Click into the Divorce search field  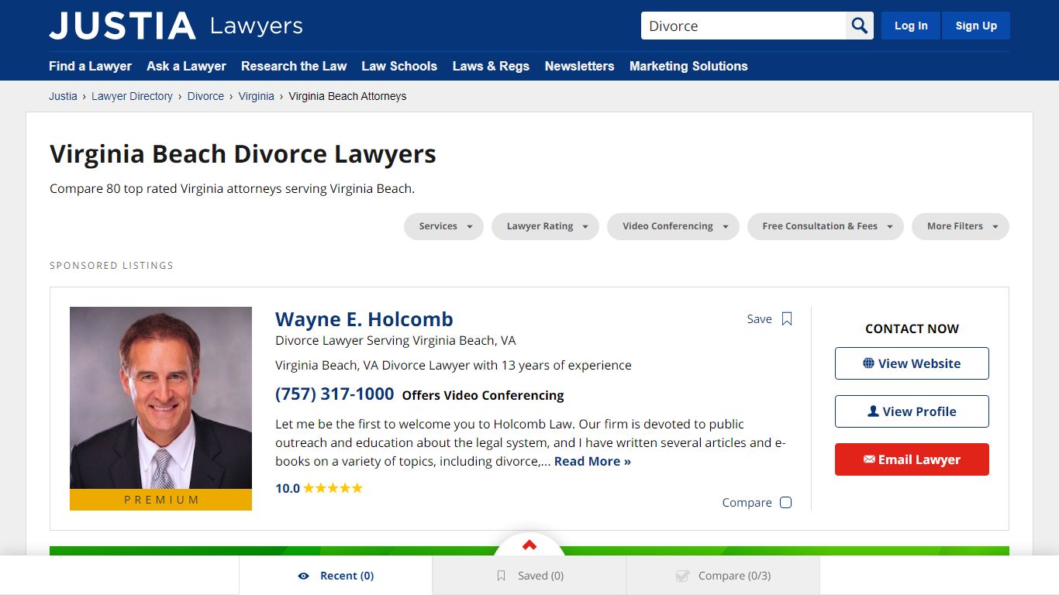click(743, 26)
